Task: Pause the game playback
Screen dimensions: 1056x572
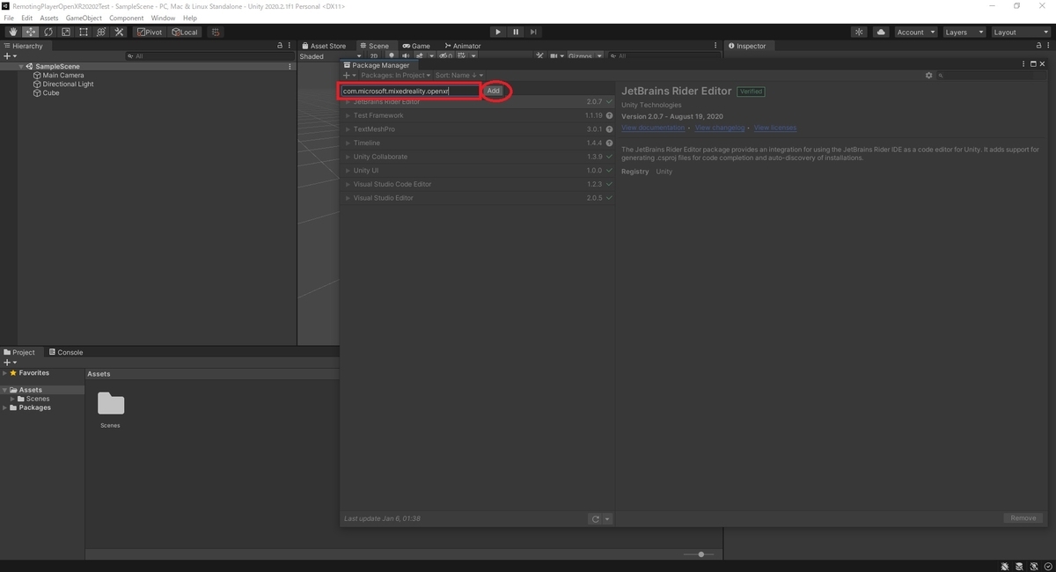Action: coord(516,32)
